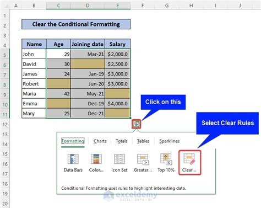Open the Sparklines tab
Screen dimensions: 261x208
tap(170, 141)
